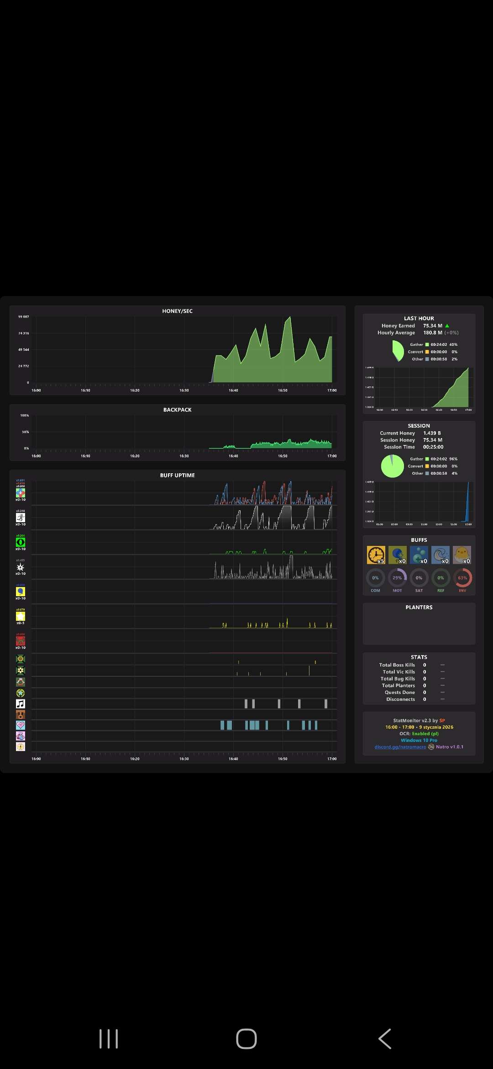Click the clock buff icon showing x5
493x1069 pixels.
[x=376, y=555]
